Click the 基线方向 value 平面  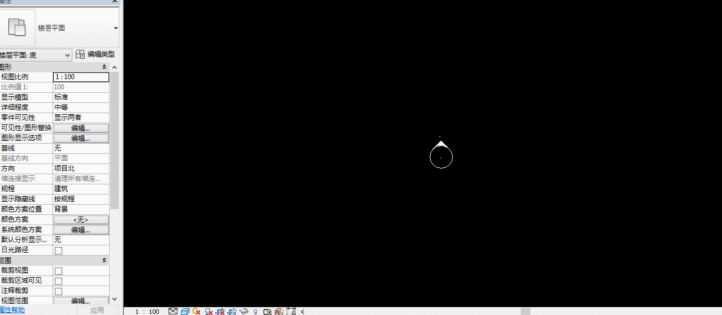click(x=81, y=158)
